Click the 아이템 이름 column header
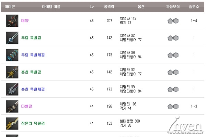This screenshot has width=206, height=137. tap(50, 7)
